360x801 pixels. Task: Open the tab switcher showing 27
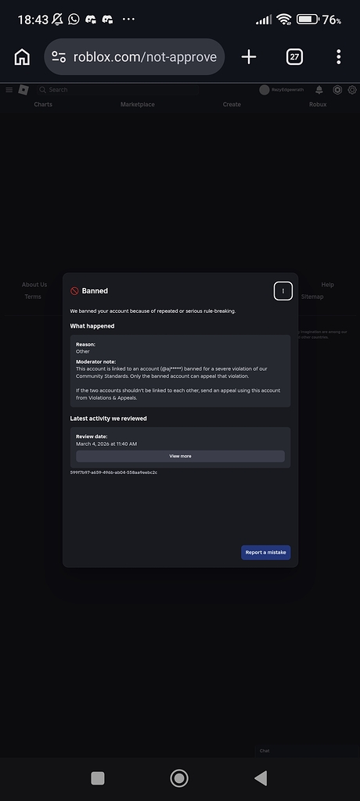click(294, 56)
